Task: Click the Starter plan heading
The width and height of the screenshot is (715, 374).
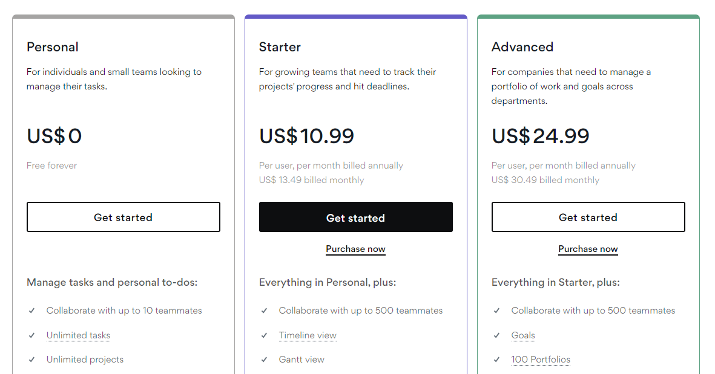Action: [280, 47]
